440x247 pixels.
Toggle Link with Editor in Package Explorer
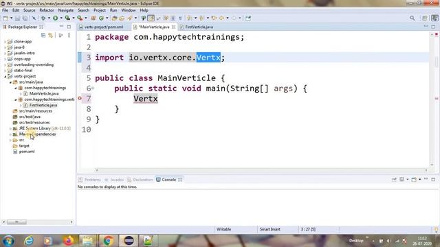[x=50, y=35]
